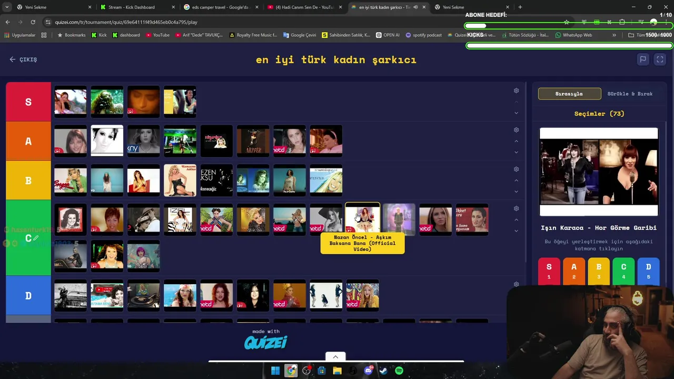The height and width of the screenshot is (379, 674).
Task: Place item in yellow B tier button
Action: (x=599, y=271)
